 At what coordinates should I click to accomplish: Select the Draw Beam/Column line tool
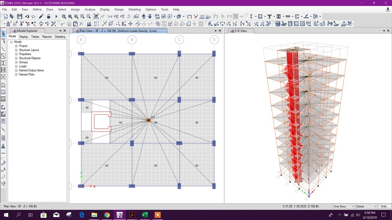pos(3,49)
